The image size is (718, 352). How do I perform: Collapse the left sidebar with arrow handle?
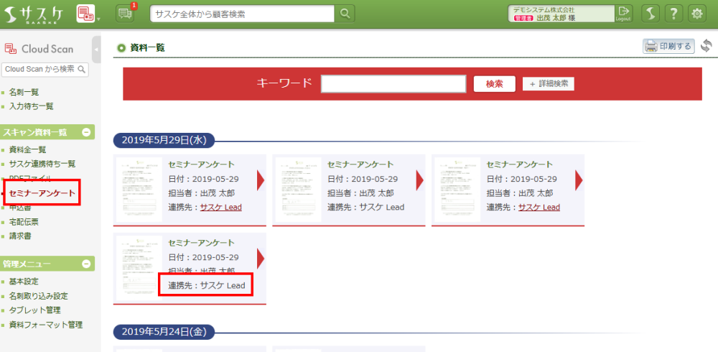pyautogui.click(x=96, y=49)
